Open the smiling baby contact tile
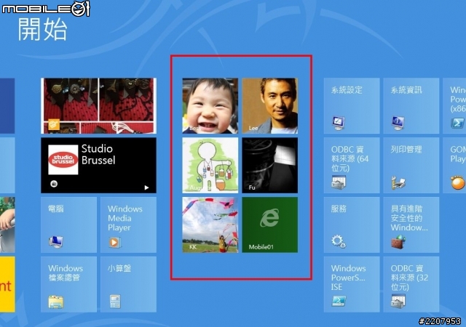466x327 pixels. pyautogui.click(x=210, y=105)
